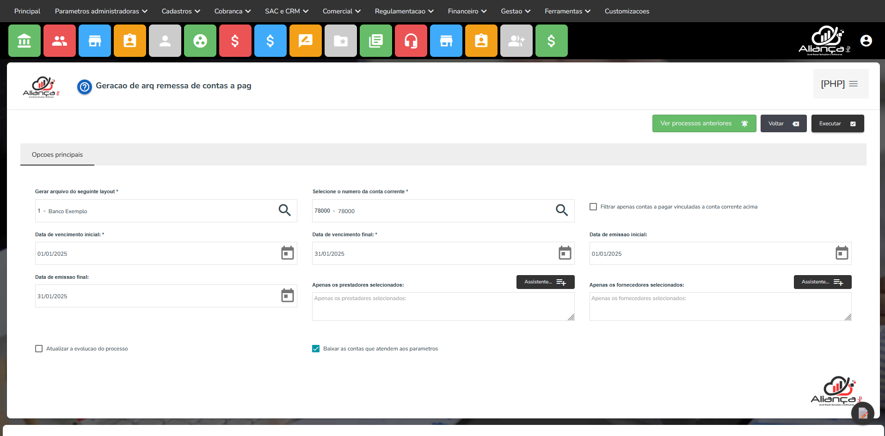Click Ver processos anteriores button

[x=704, y=123]
